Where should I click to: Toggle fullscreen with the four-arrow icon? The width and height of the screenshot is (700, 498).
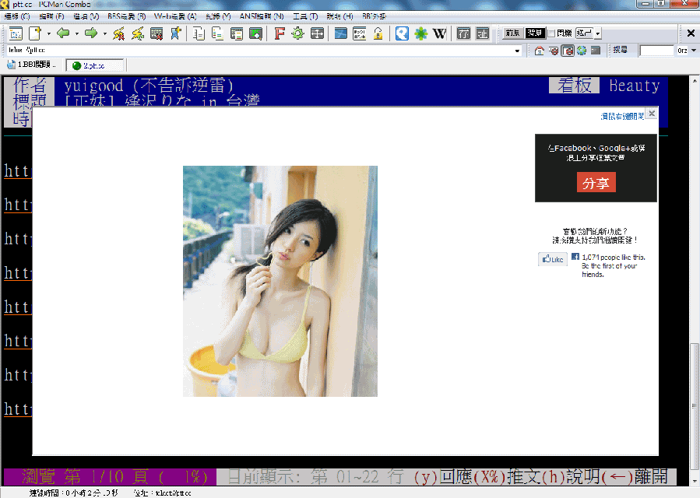tap(317, 33)
